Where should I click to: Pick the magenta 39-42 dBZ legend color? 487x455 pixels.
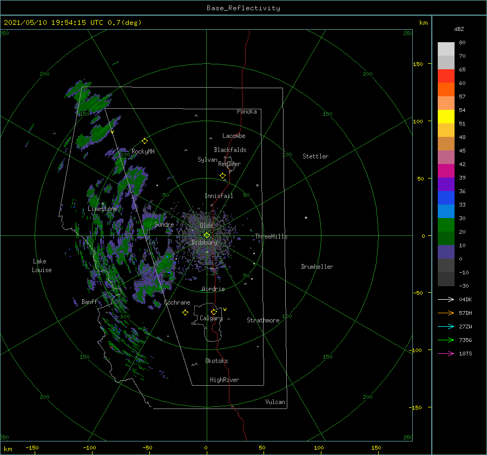coord(446,170)
